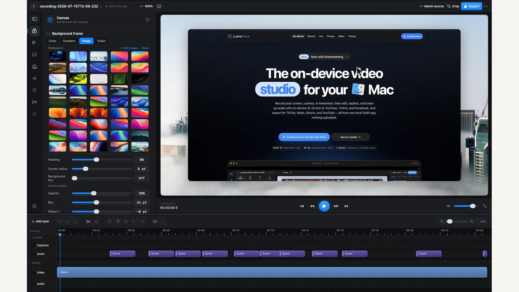
Task: Switch to the Gradient background tab
Action: tap(69, 41)
